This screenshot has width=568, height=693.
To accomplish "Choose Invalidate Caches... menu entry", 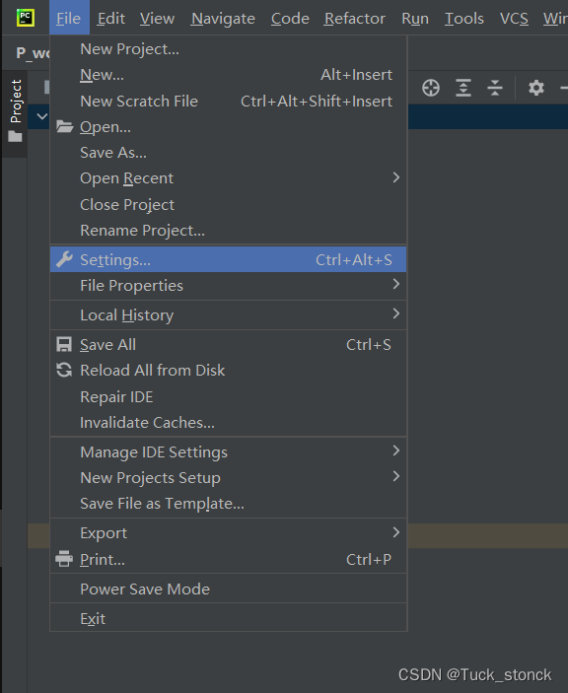I will [x=228, y=422].
